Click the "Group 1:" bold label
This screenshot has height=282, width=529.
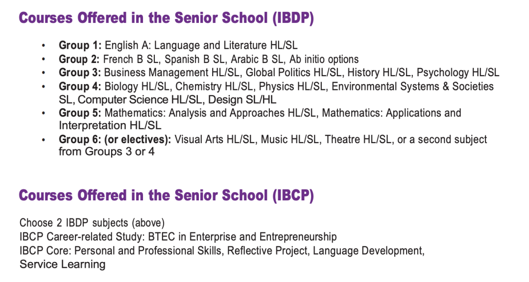[x=80, y=45]
